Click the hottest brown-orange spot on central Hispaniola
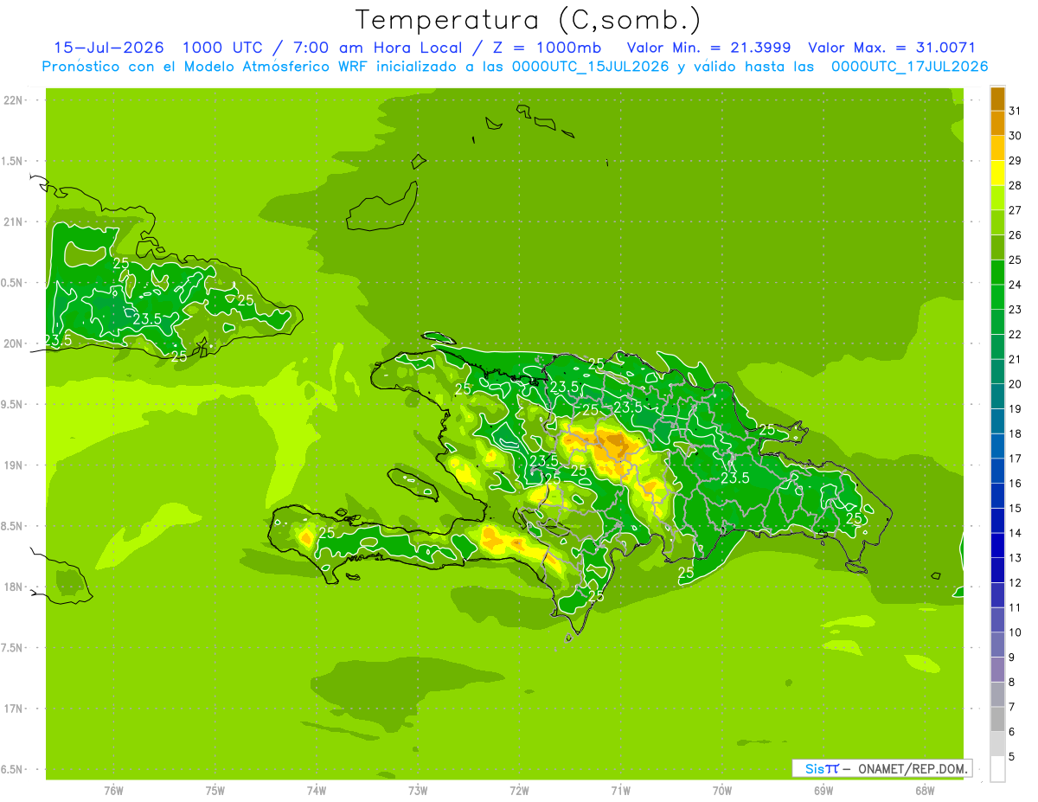Image resolution: width=1038 pixels, height=802 pixels. pyautogui.click(x=616, y=443)
